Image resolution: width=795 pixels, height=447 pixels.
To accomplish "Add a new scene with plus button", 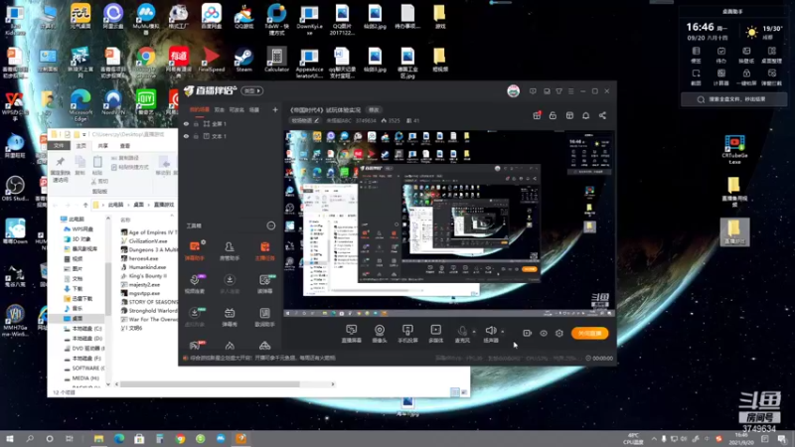I will tap(275, 109).
